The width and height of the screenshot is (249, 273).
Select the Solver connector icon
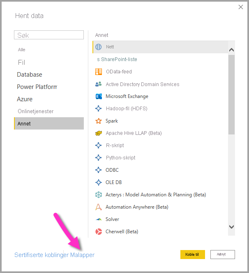tap(99, 219)
